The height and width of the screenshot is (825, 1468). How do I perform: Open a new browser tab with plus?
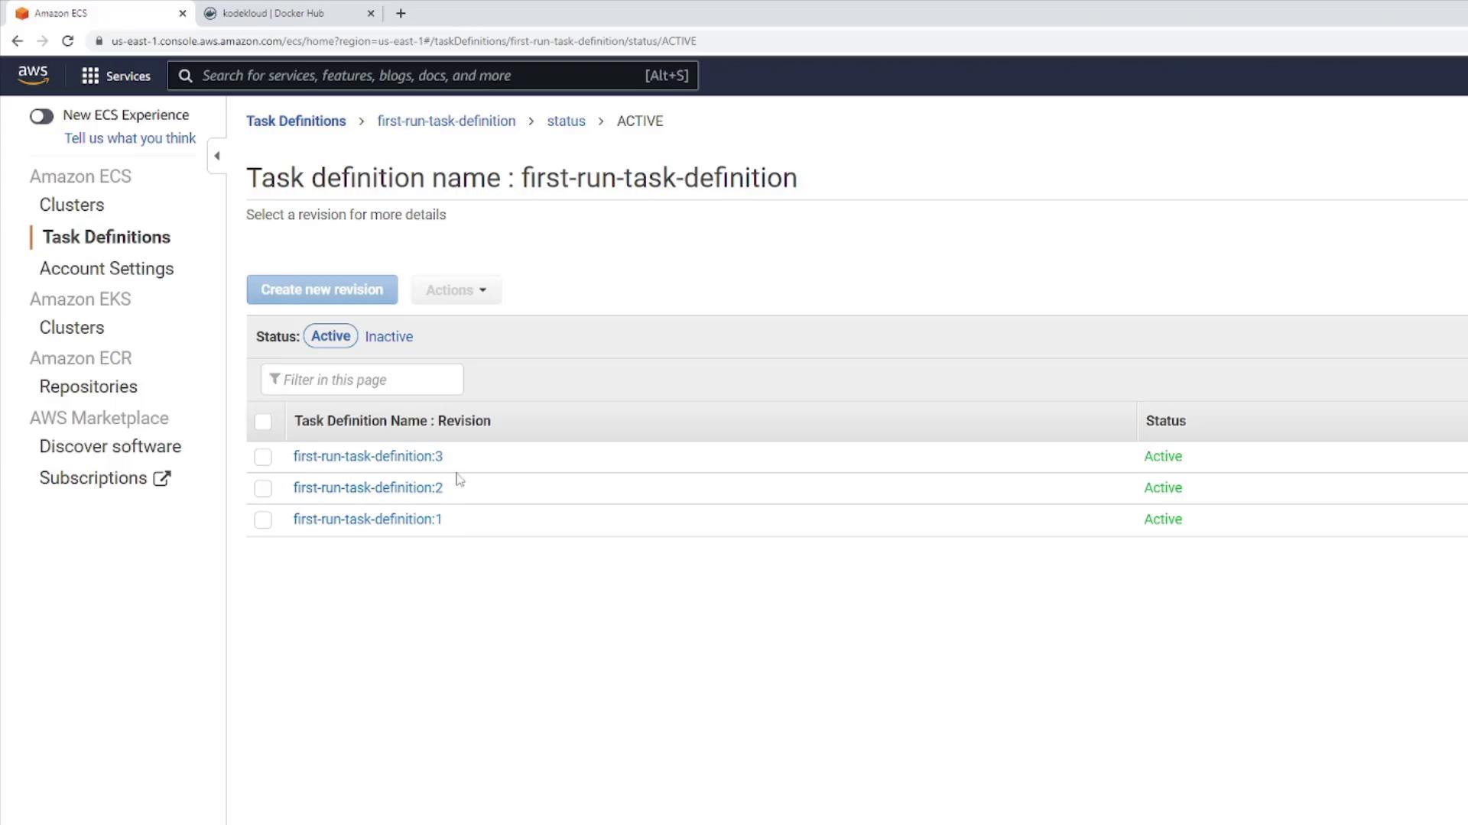[401, 13]
